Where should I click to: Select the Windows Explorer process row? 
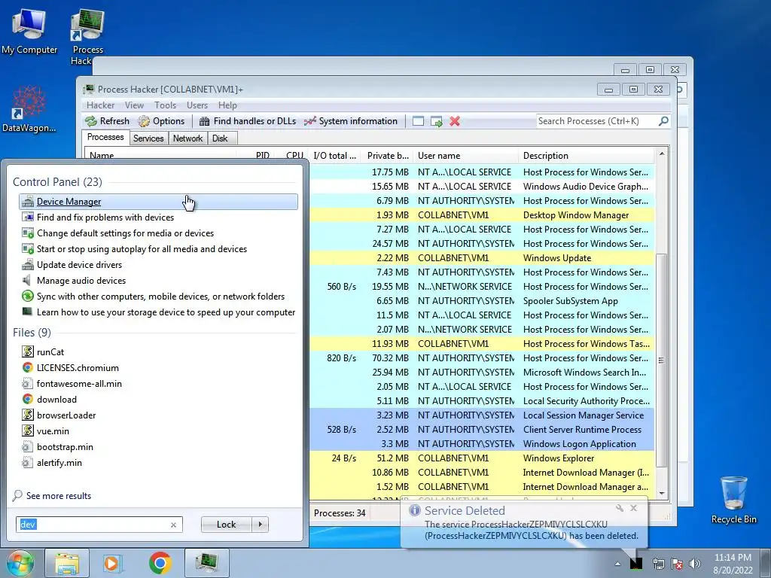point(482,458)
